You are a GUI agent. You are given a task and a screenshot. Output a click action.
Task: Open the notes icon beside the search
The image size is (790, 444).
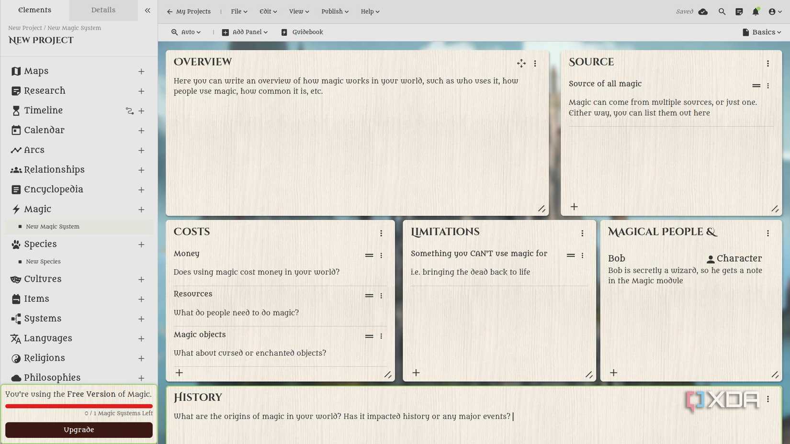[x=739, y=11]
